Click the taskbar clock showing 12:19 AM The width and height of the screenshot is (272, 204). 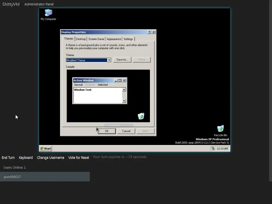222,149
